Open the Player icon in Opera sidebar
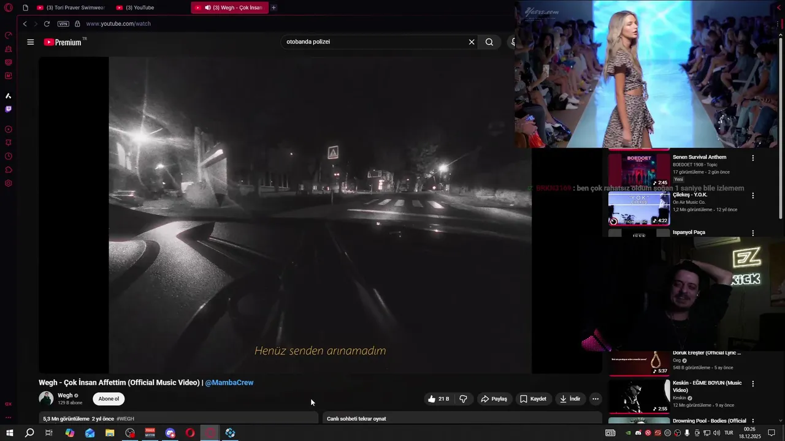 pyautogui.click(x=9, y=129)
